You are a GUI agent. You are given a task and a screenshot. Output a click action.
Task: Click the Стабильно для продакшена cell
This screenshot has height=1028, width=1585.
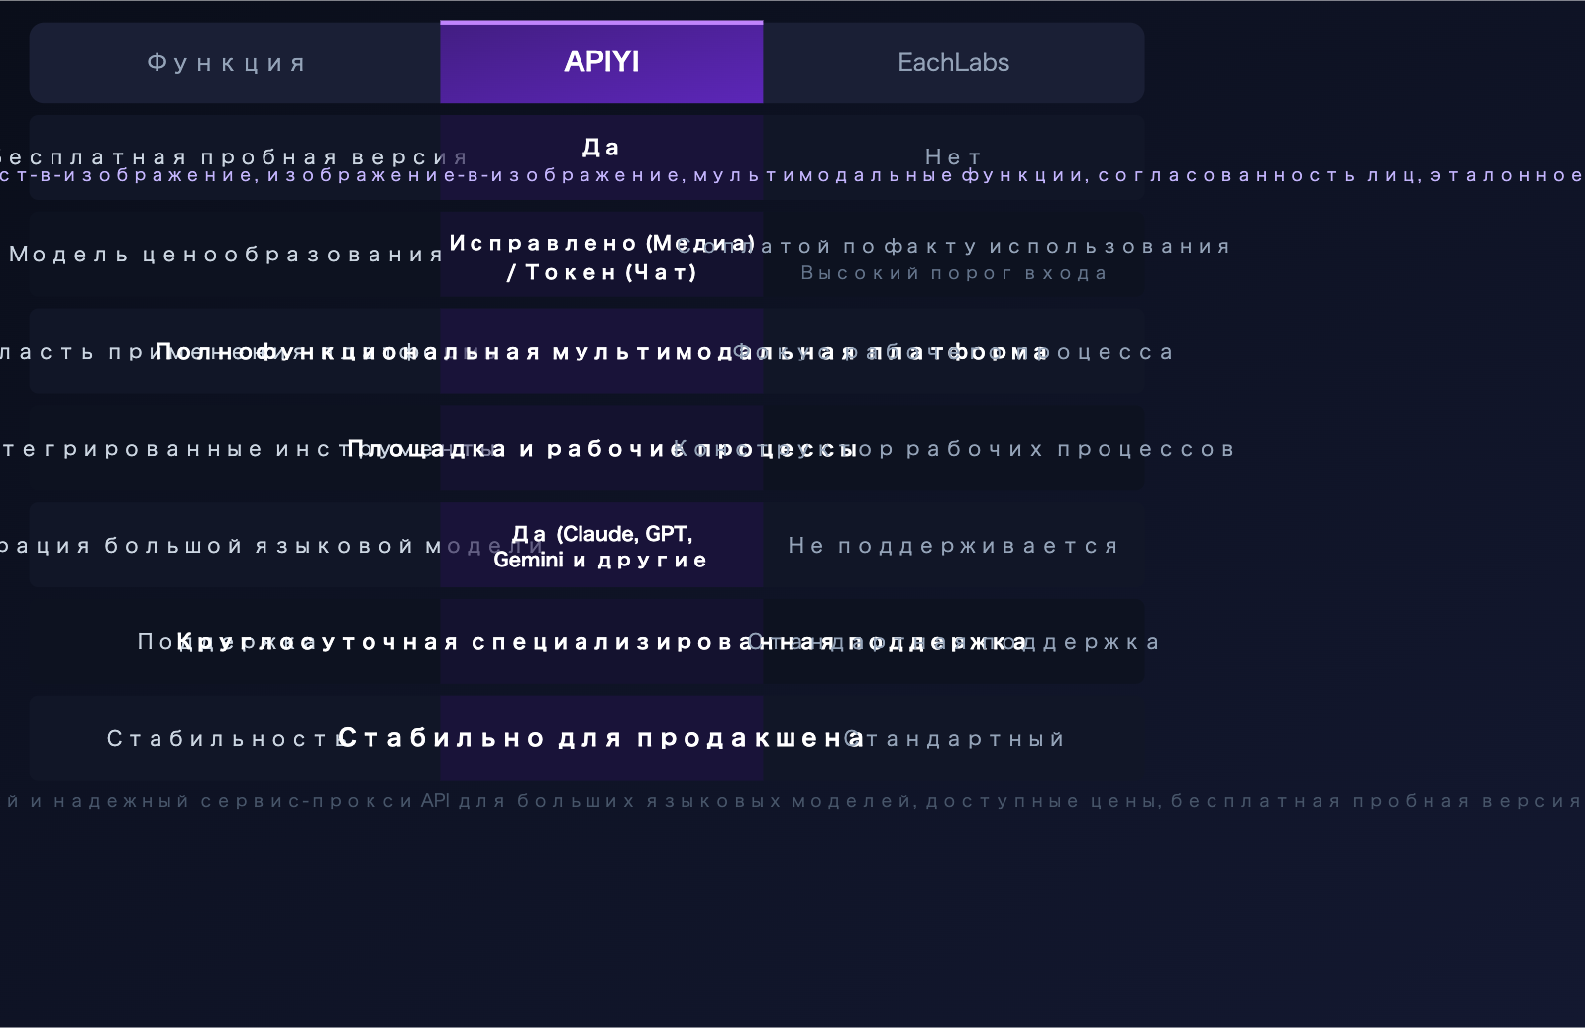point(601,737)
